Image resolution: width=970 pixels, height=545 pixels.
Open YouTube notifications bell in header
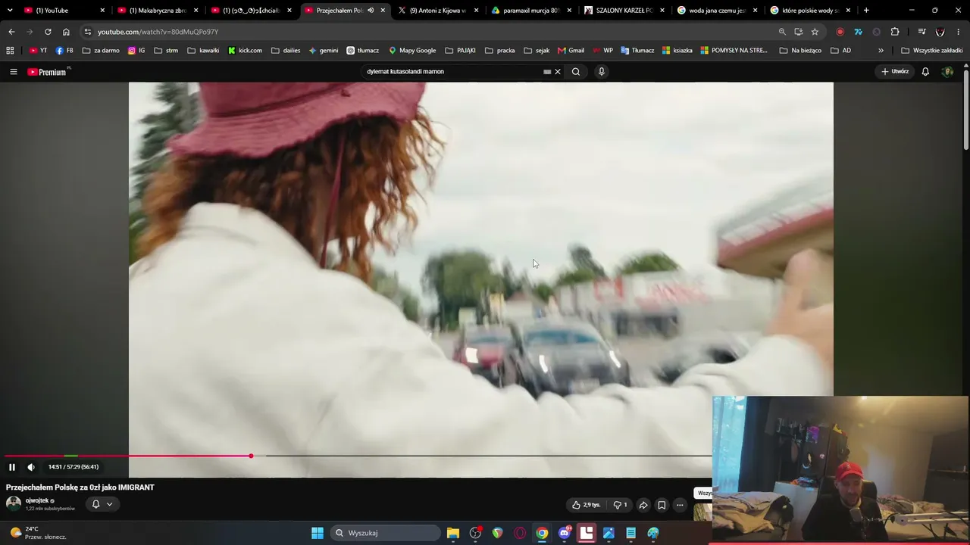(925, 72)
